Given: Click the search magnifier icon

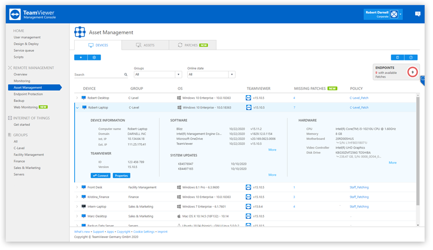Looking at the screenshot, I should coord(126,75).
